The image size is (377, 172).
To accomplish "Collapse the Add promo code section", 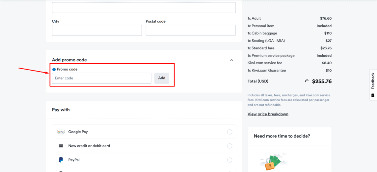I will [231, 60].
